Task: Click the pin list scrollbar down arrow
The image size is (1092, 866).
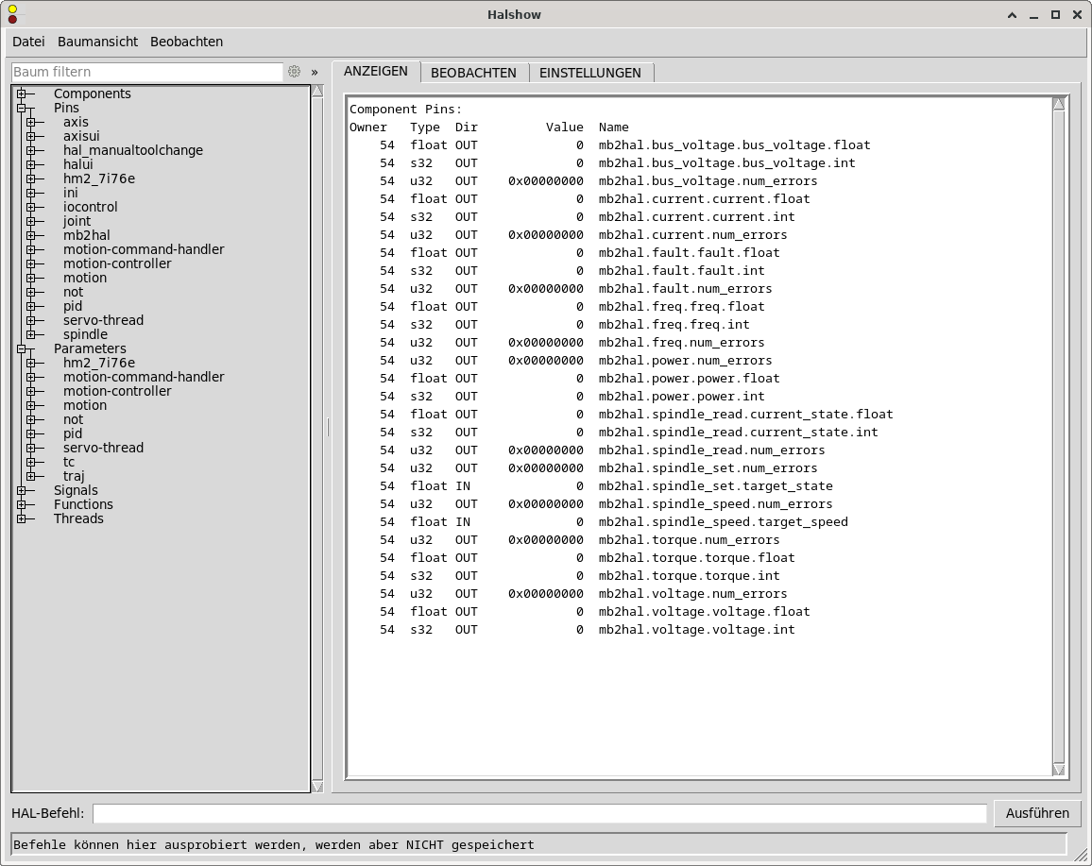Action: [x=1059, y=770]
